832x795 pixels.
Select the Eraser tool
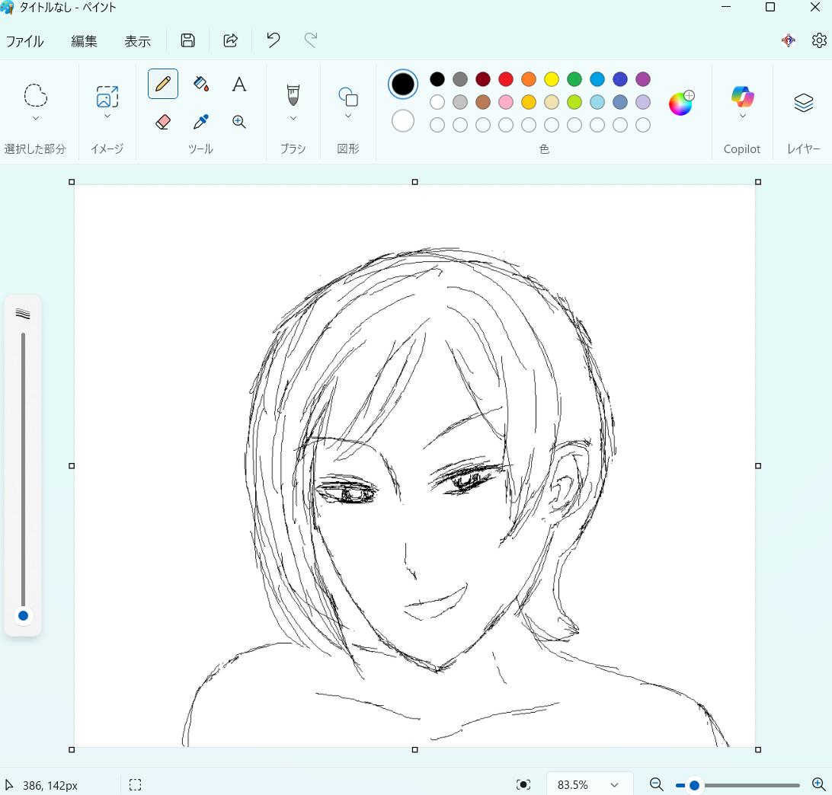pos(162,122)
